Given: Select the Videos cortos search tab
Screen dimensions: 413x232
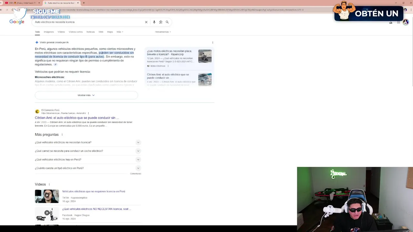Looking at the screenshot, I should [x=76, y=32].
